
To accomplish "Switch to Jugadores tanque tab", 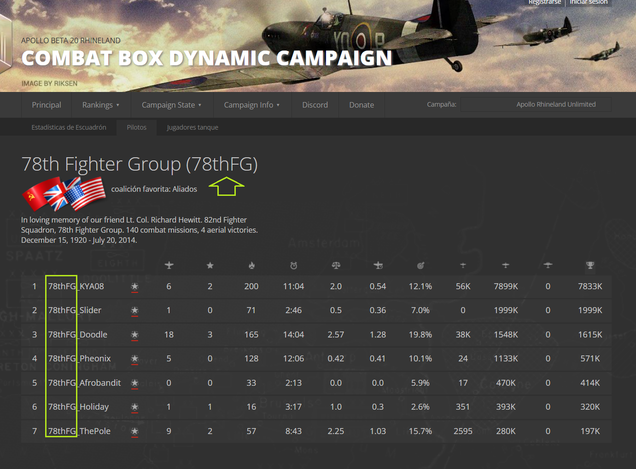I will pos(193,127).
